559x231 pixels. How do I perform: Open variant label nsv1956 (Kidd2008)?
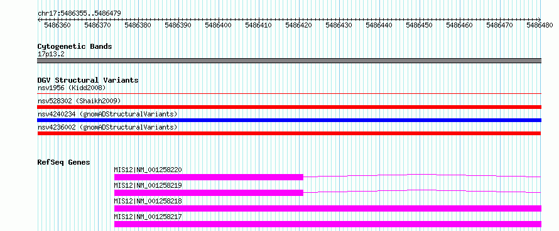point(72,88)
